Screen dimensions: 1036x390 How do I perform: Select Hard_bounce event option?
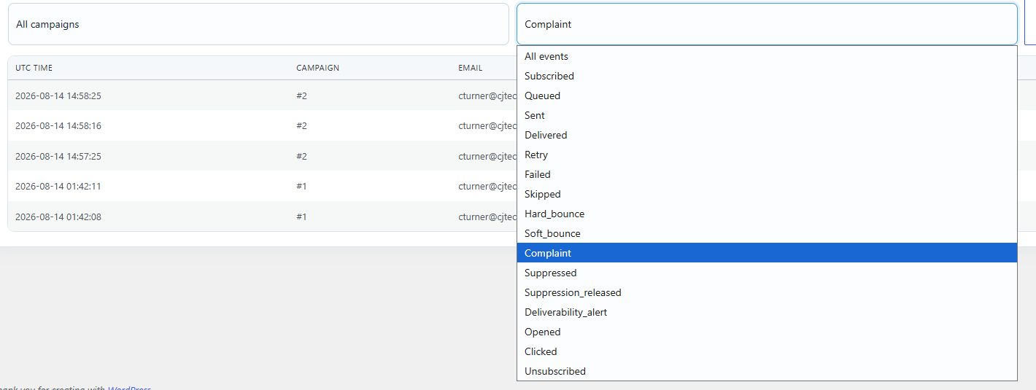pos(767,214)
